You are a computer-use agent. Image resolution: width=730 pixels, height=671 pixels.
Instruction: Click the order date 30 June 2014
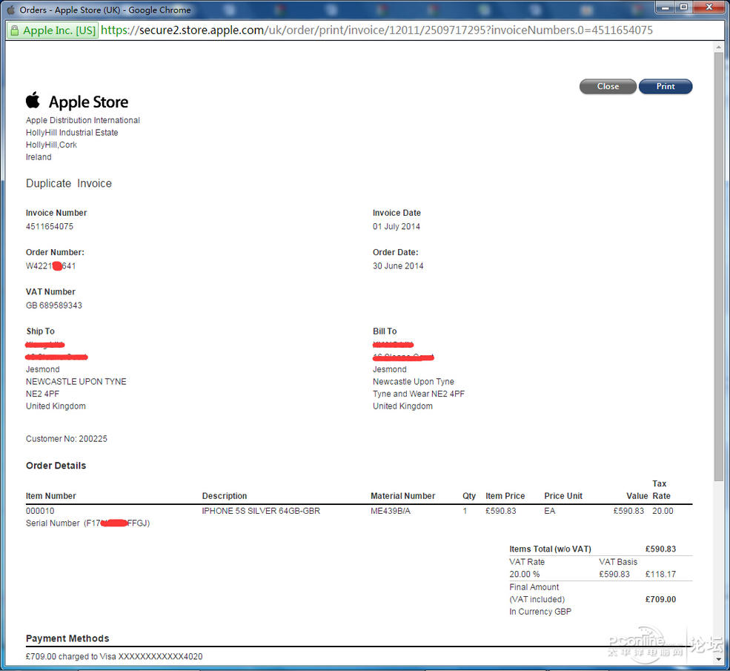click(x=398, y=266)
